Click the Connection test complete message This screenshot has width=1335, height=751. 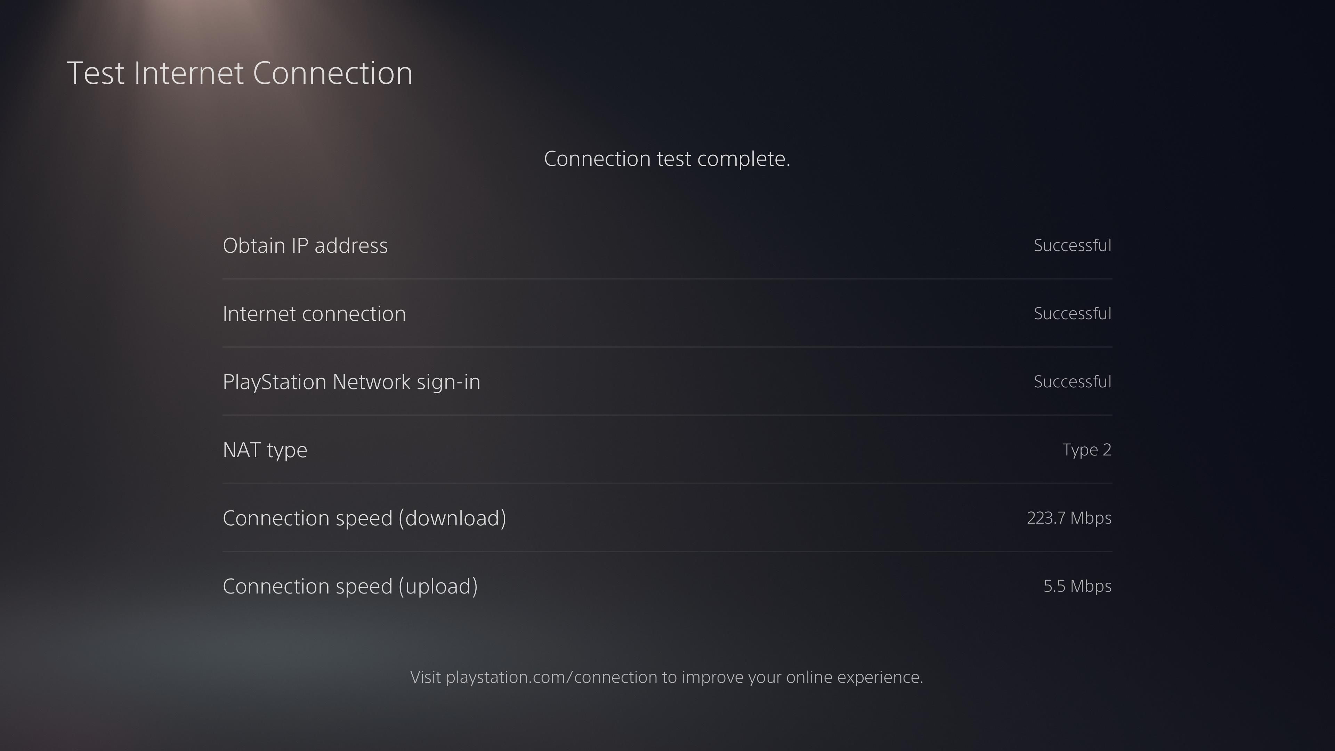[x=667, y=159]
